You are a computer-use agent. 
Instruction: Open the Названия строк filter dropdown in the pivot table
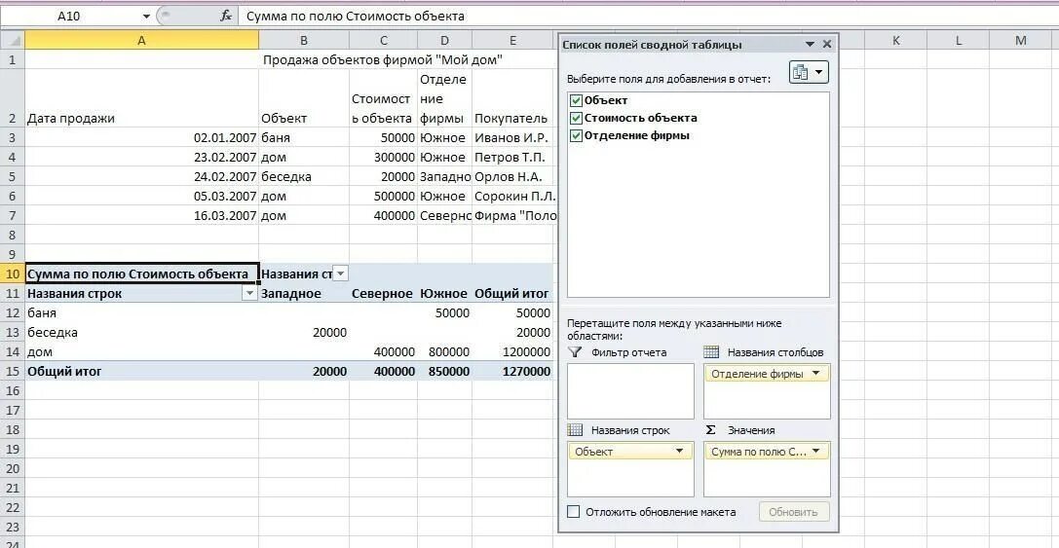[249, 294]
